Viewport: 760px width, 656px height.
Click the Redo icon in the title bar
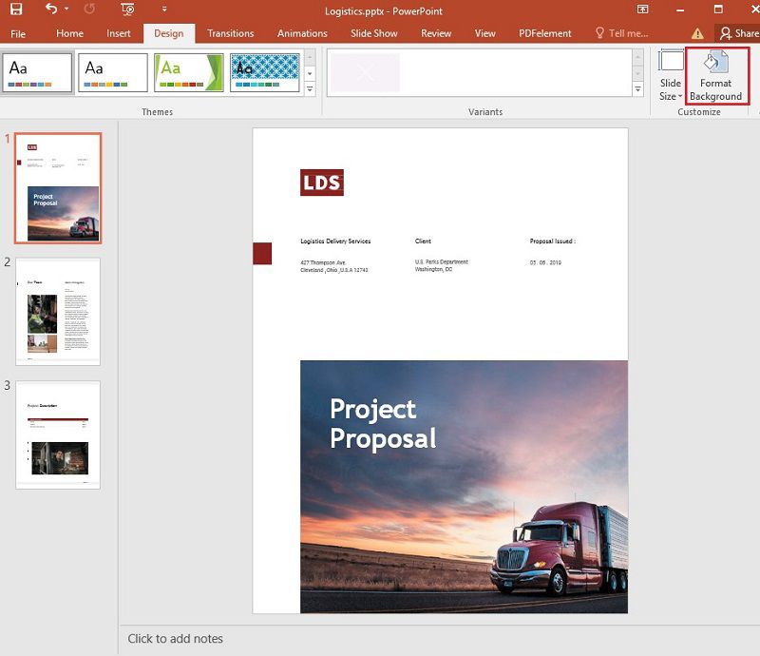[x=88, y=9]
